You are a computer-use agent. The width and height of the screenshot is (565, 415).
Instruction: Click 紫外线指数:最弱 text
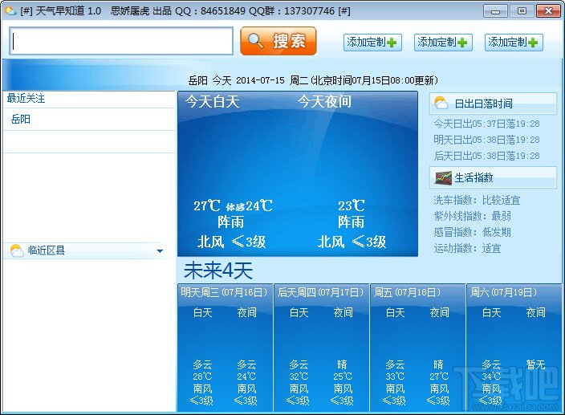click(x=473, y=216)
